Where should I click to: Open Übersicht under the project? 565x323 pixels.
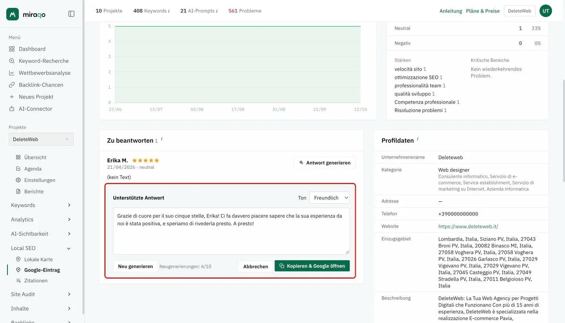click(35, 157)
